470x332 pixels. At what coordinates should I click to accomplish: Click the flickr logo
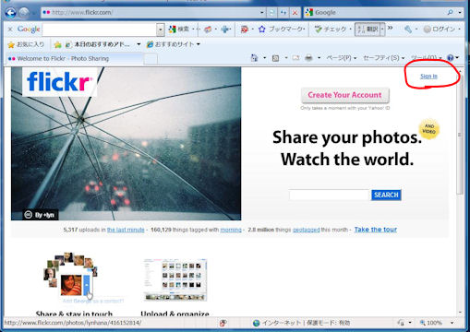pyautogui.click(x=59, y=82)
